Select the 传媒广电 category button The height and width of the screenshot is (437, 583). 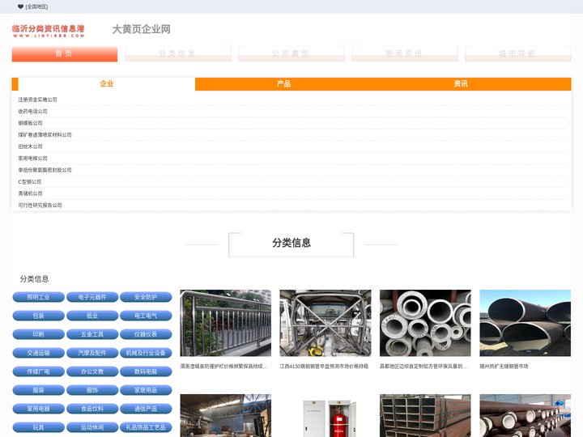39,371
